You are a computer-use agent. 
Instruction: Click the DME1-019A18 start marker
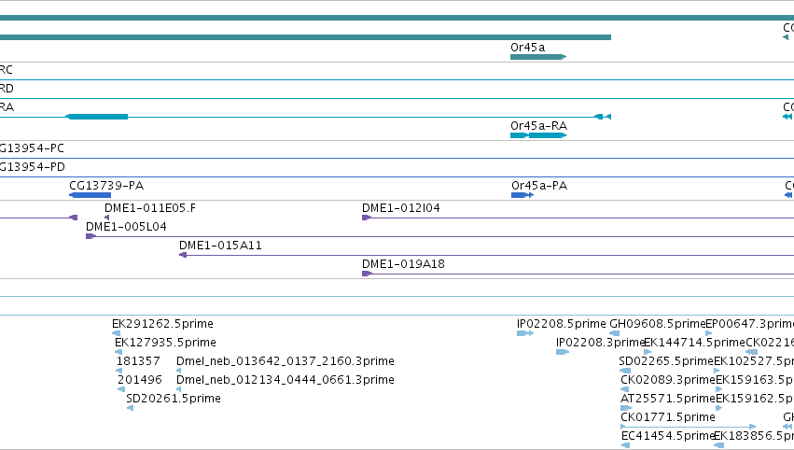(367, 274)
